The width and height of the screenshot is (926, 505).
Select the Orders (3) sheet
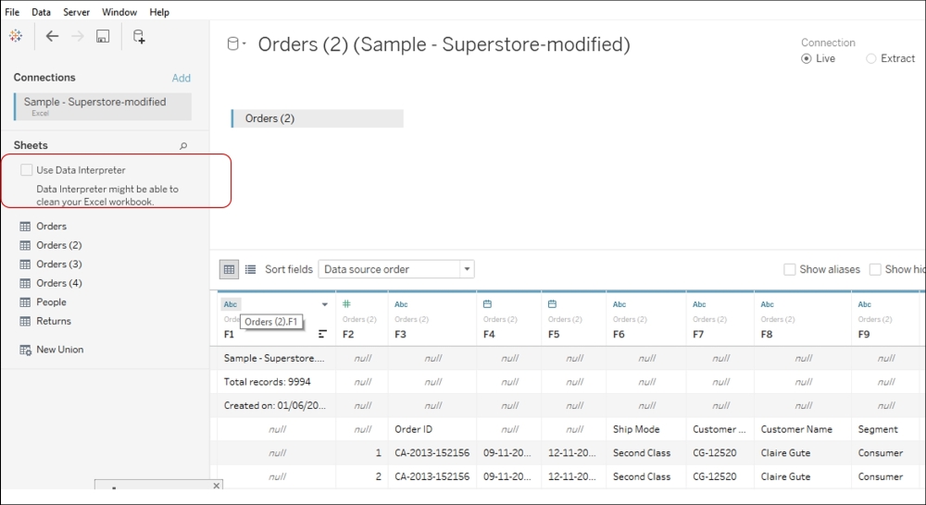pos(58,265)
